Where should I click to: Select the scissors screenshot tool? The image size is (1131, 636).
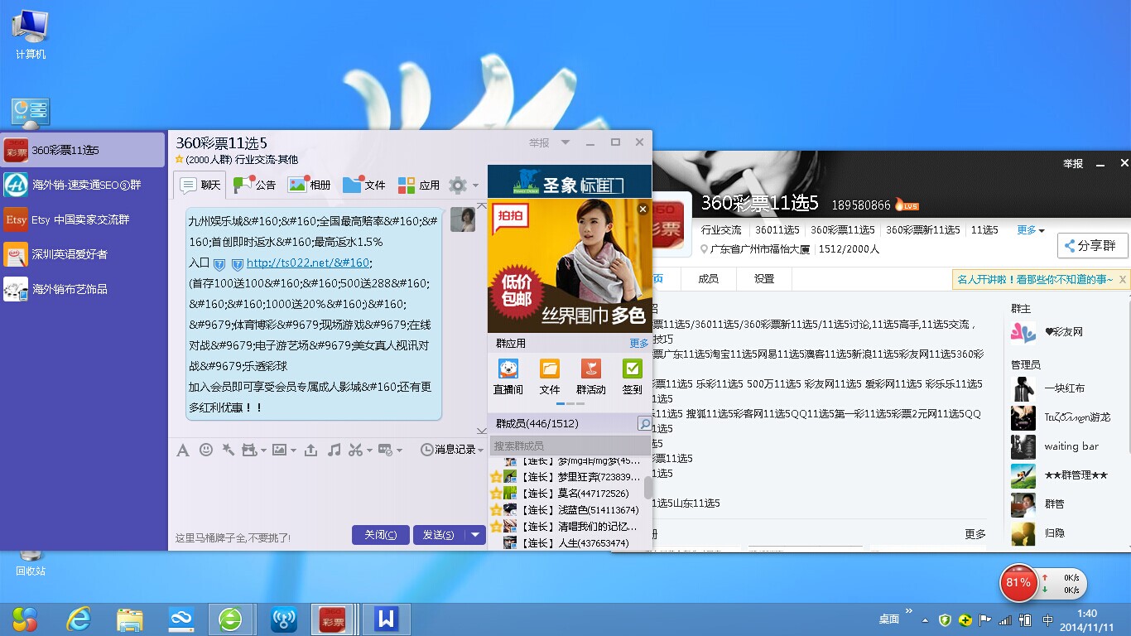click(x=355, y=450)
